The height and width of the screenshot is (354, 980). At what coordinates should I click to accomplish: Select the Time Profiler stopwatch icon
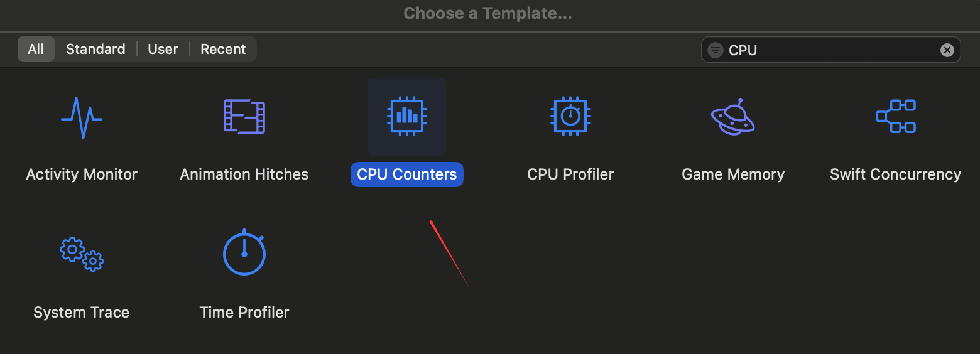point(244,253)
